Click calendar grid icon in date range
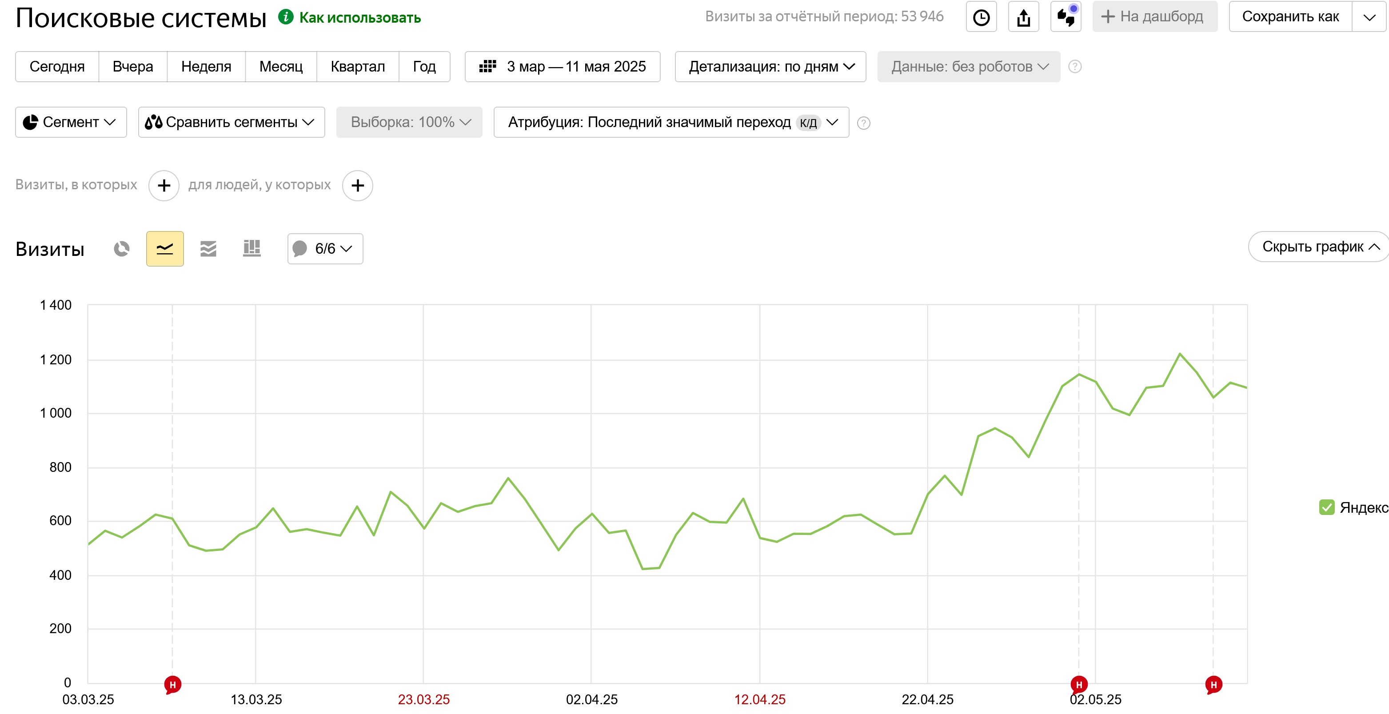 pyautogui.click(x=487, y=66)
